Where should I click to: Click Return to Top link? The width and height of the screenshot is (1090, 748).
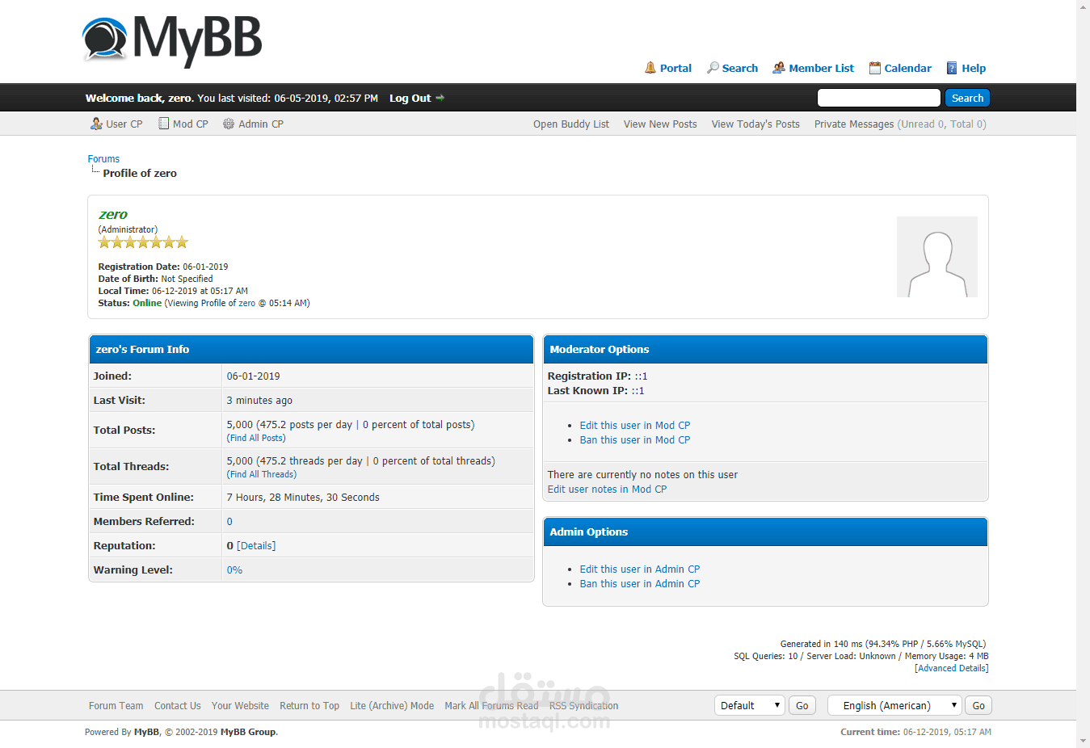tap(309, 705)
